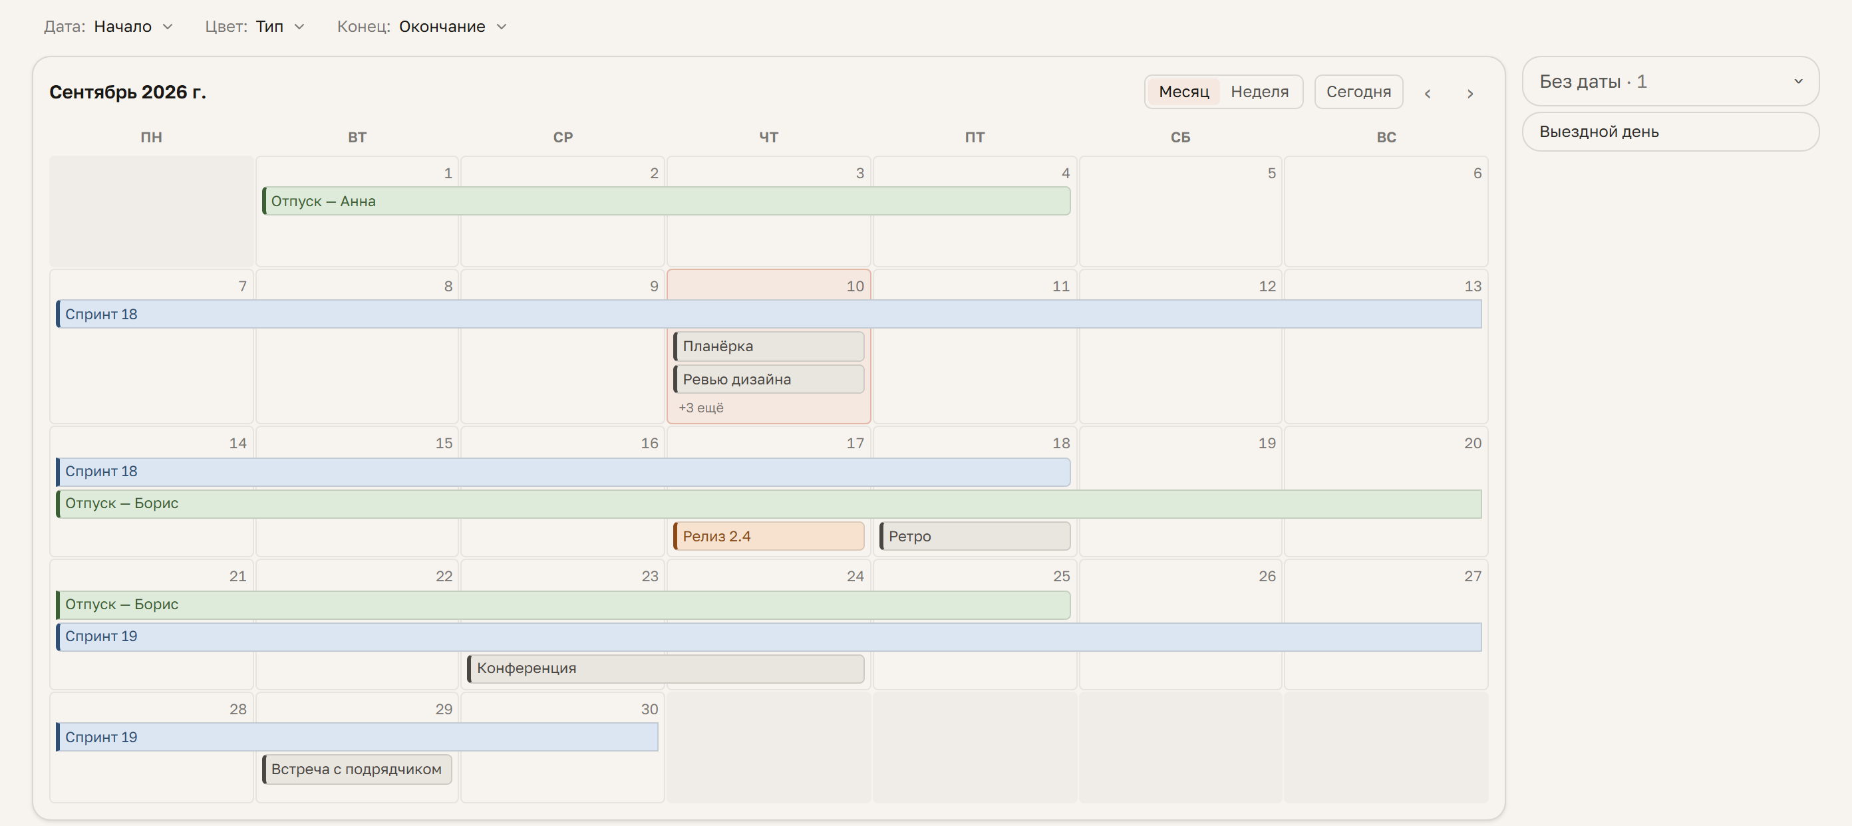
Task: Open the Конец: Окончание dropdown
Action: [x=422, y=27]
